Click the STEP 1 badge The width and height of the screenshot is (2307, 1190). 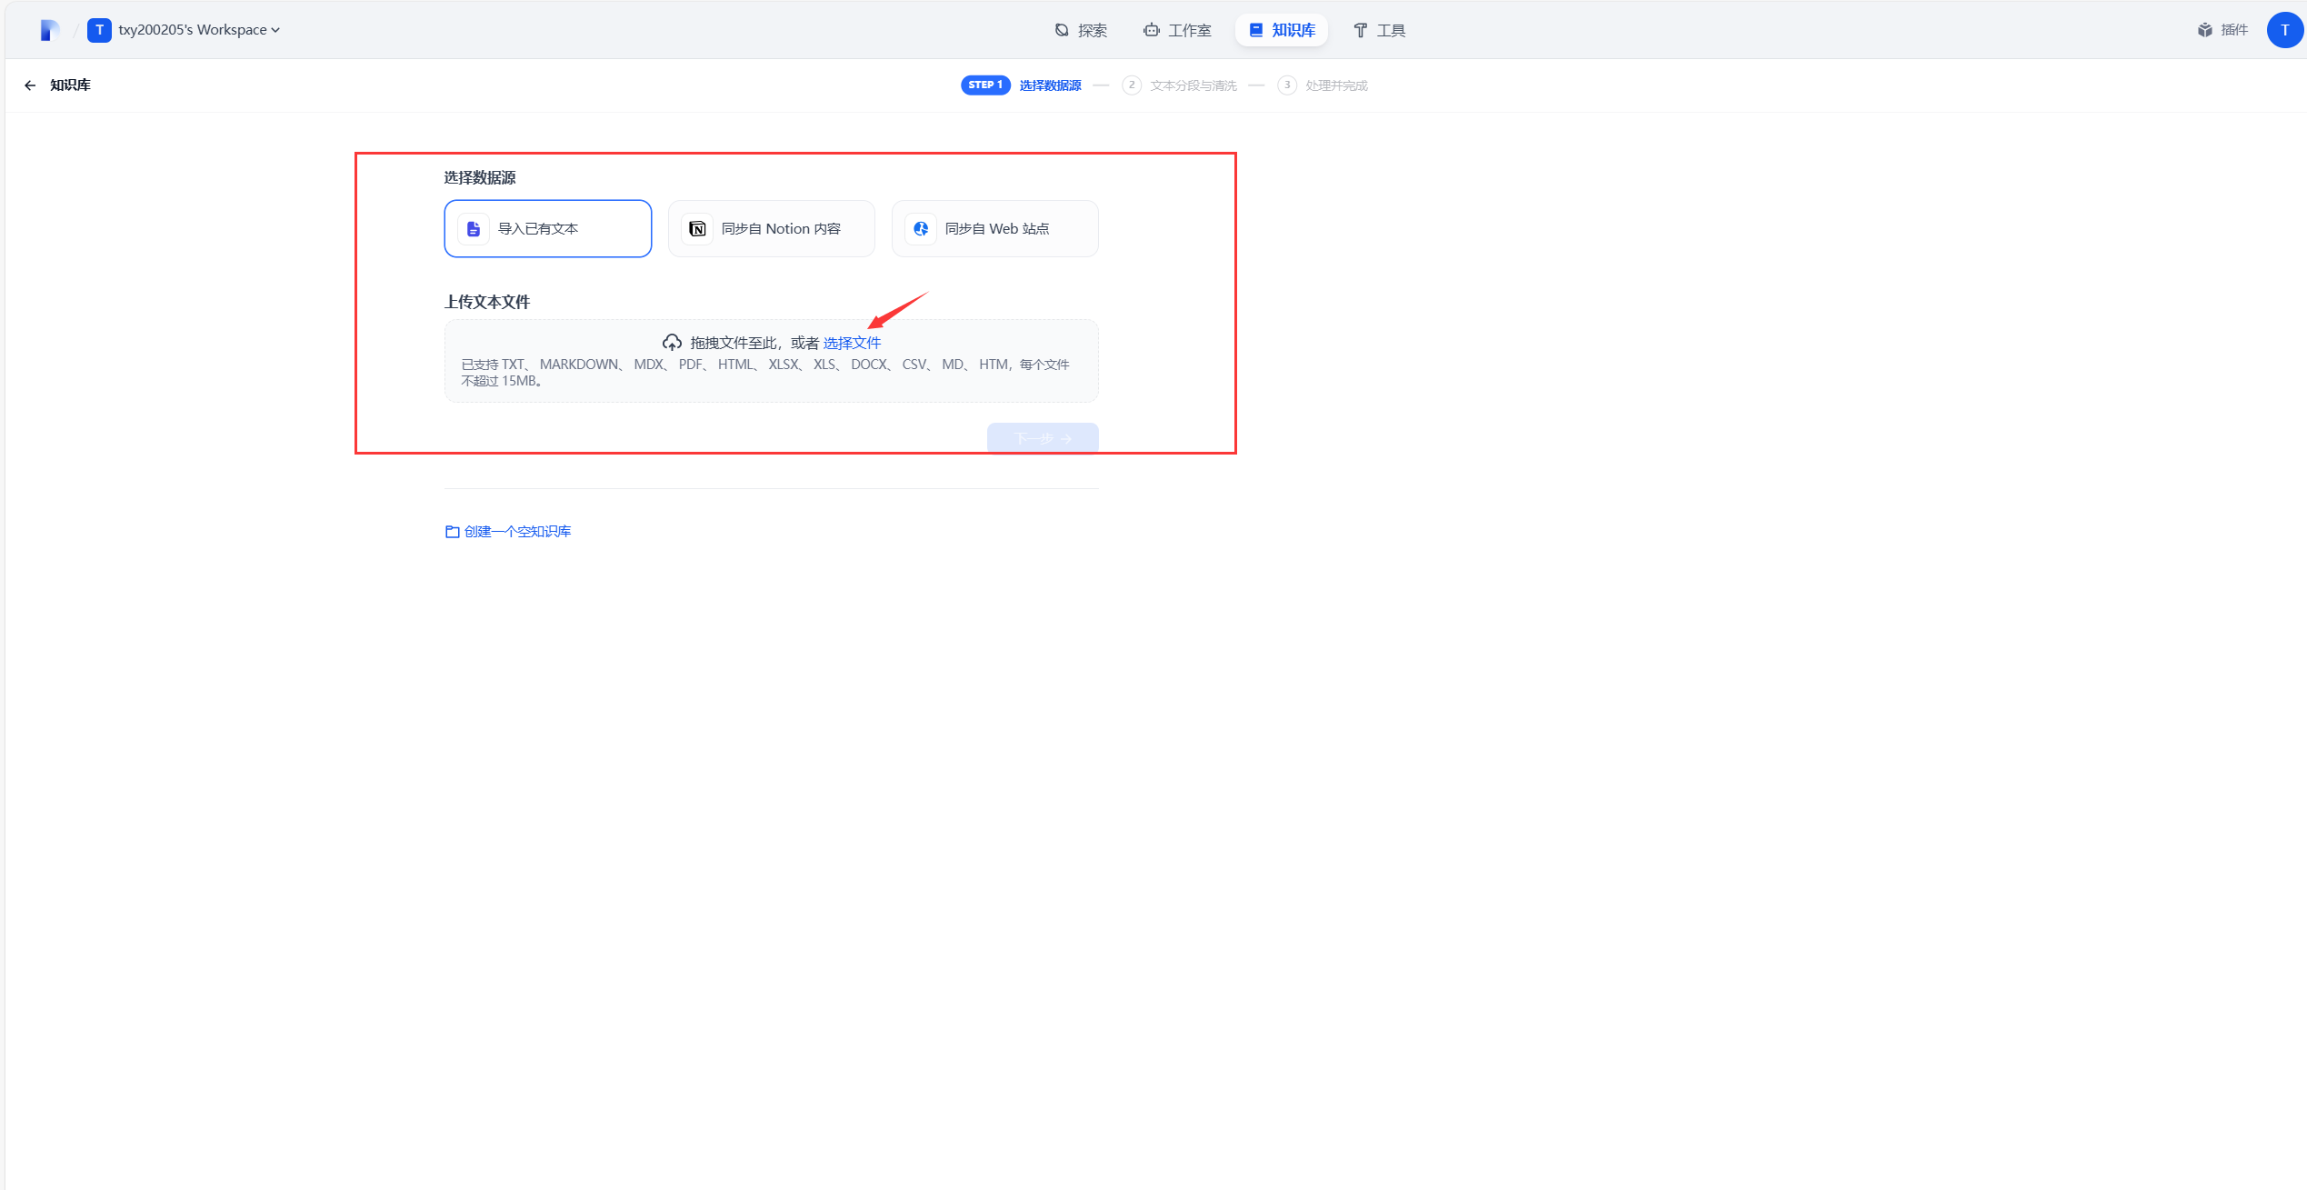click(985, 85)
